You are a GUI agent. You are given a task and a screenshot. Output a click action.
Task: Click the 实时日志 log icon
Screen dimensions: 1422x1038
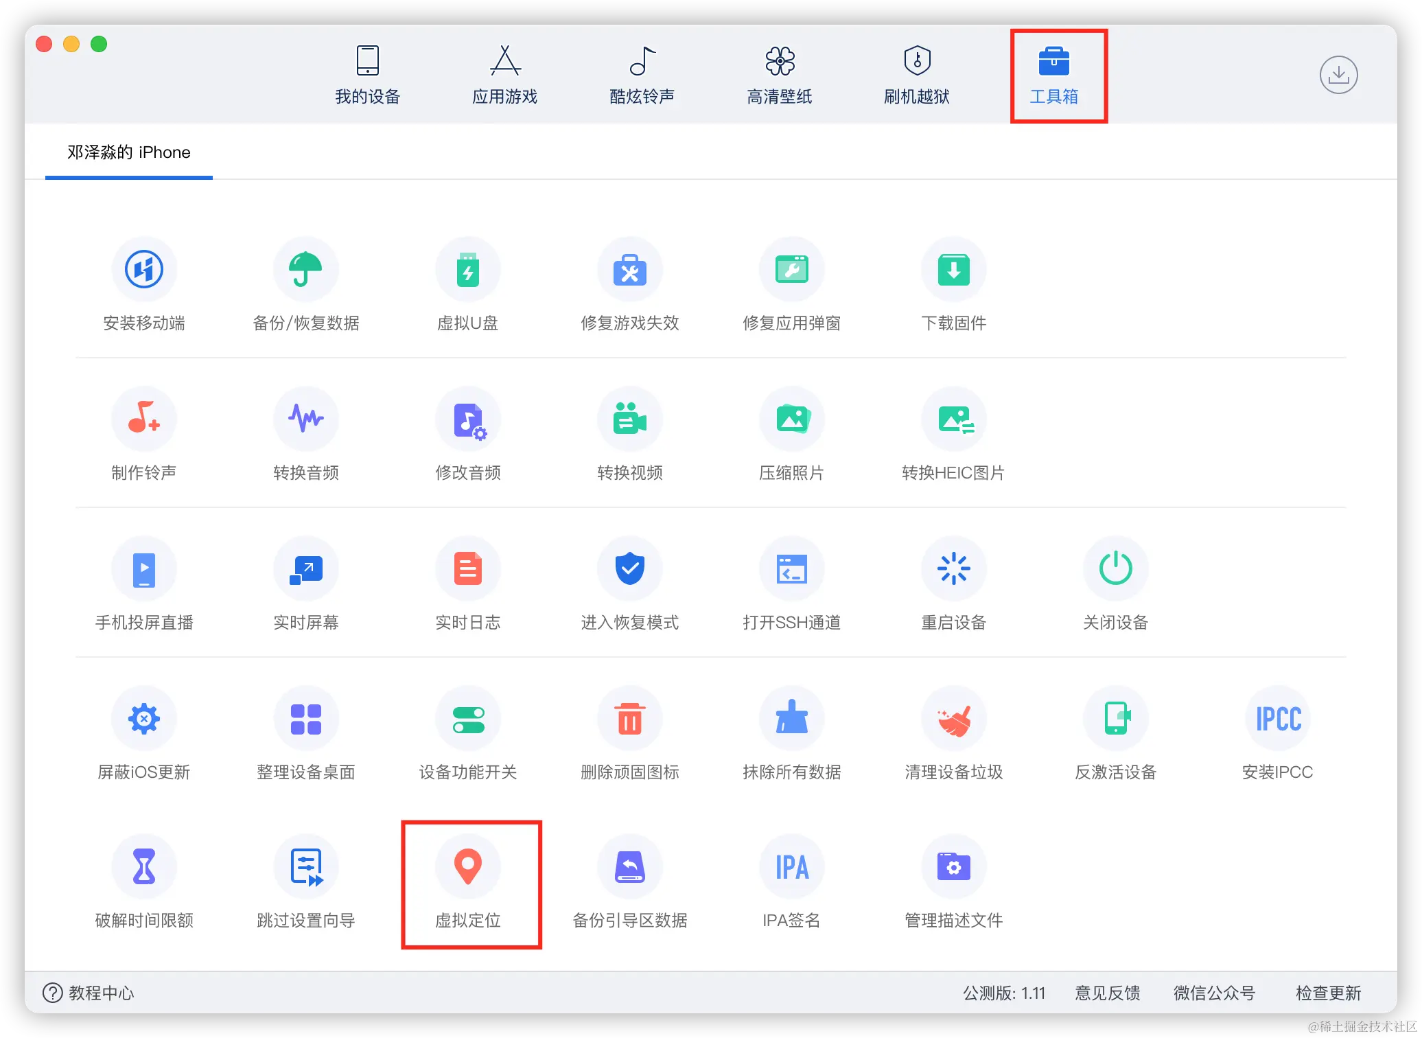click(x=468, y=569)
